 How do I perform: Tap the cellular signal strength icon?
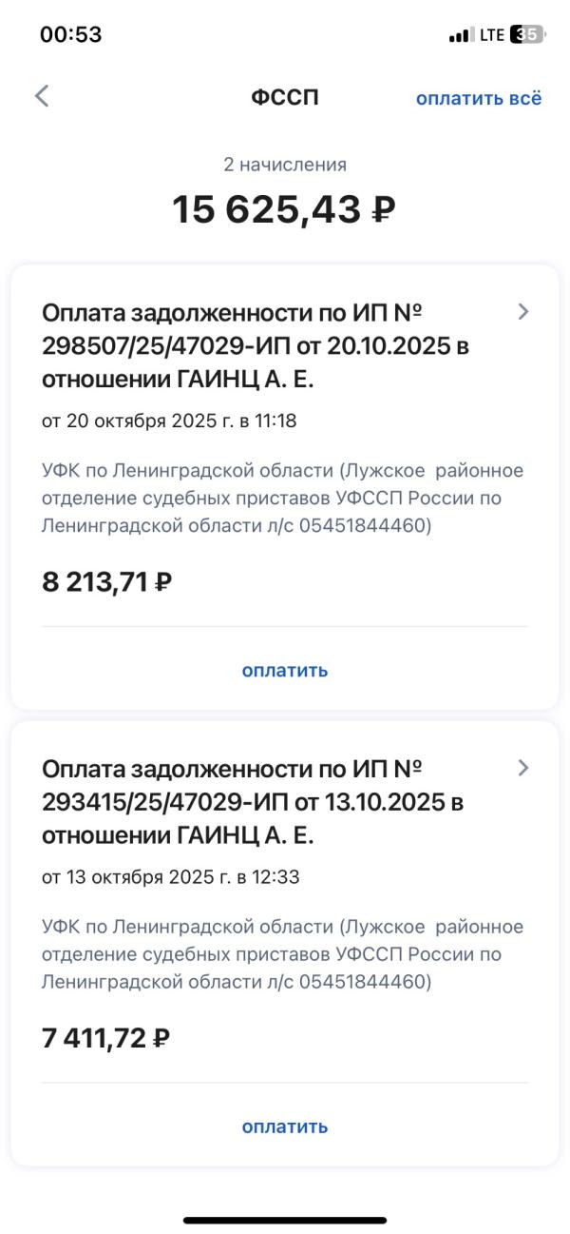pos(461,35)
